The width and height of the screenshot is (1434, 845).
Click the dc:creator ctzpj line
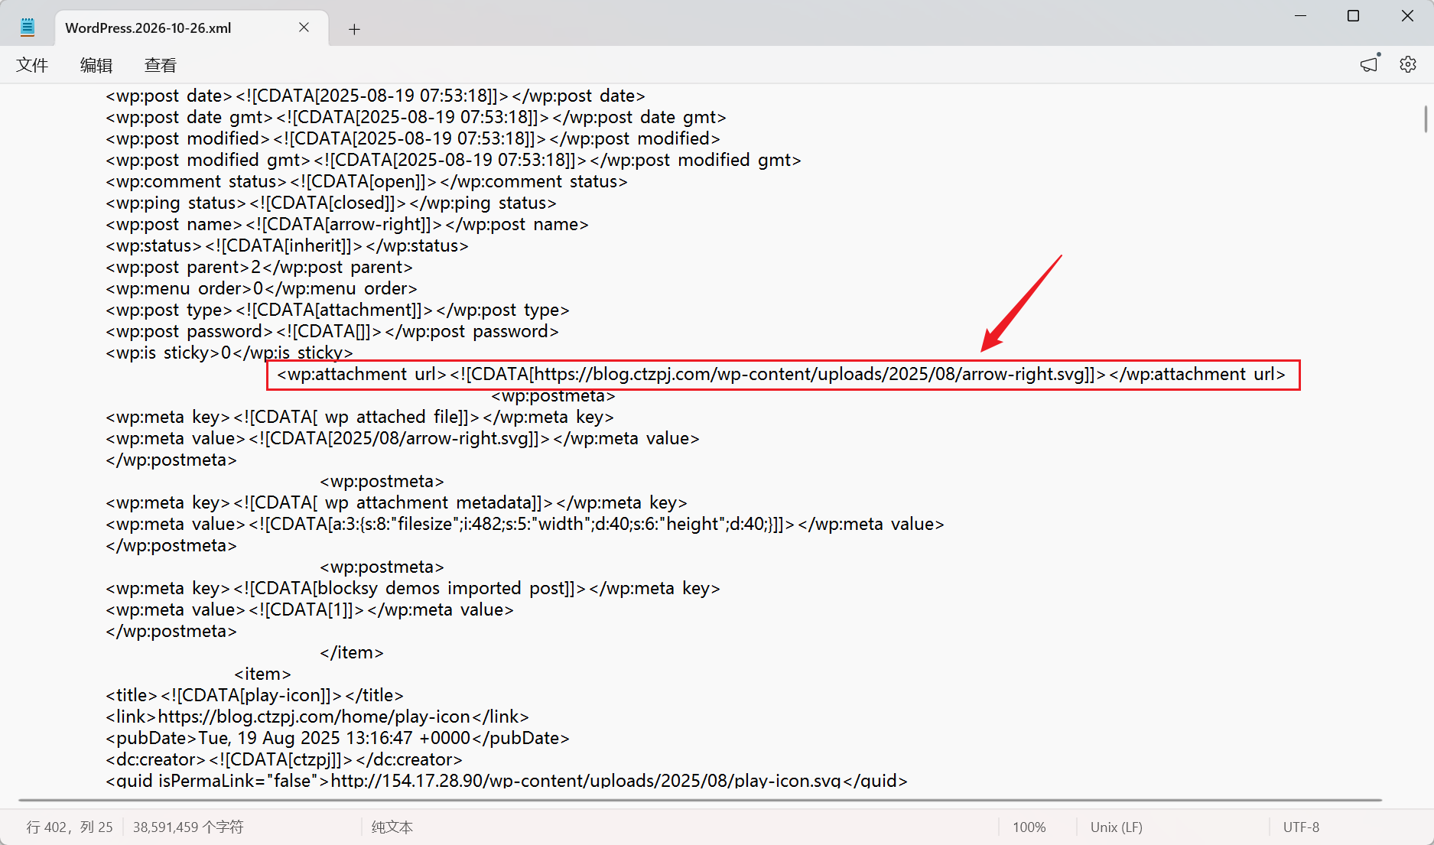(x=284, y=759)
